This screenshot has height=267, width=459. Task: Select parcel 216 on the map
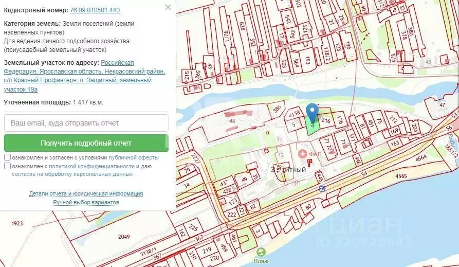coord(326,121)
